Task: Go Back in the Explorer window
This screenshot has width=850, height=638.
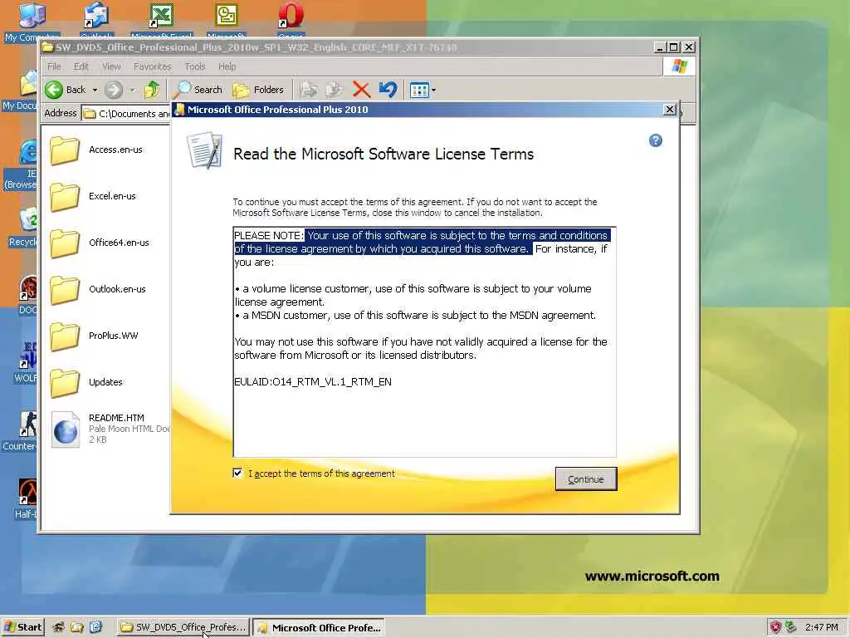Action: (66, 90)
